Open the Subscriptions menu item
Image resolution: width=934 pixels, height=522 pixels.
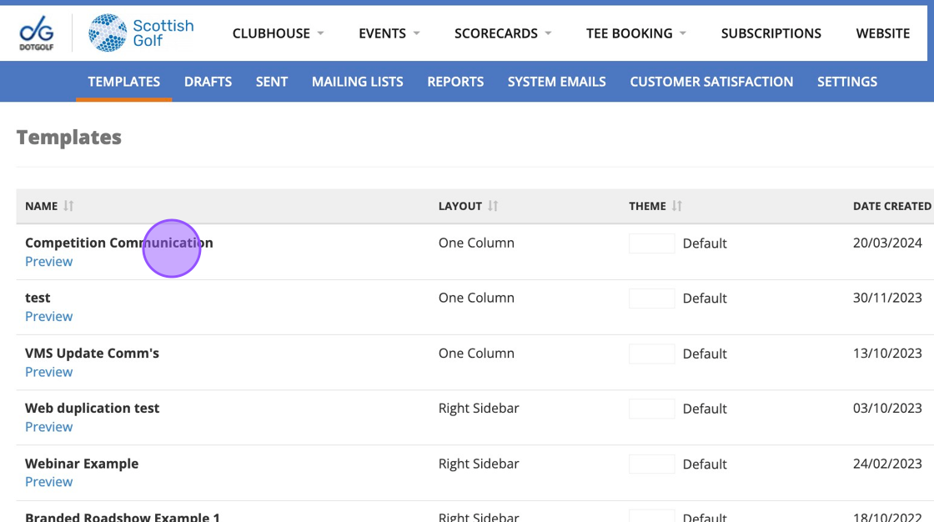771,33
